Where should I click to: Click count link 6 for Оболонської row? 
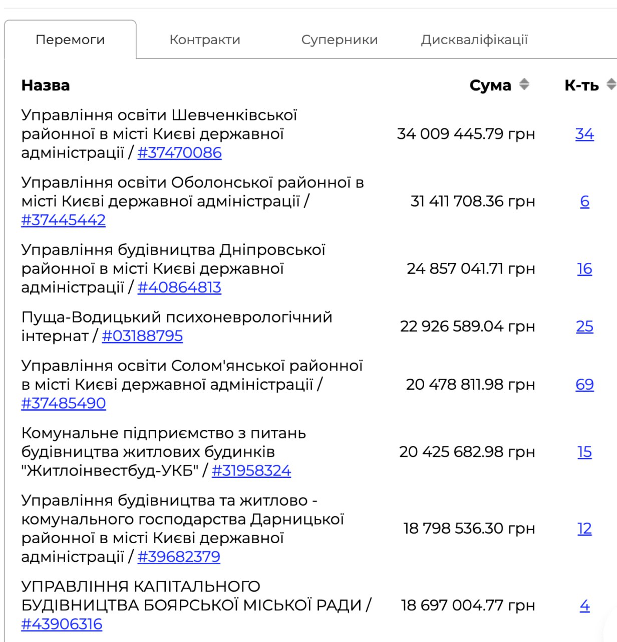[584, 201]
